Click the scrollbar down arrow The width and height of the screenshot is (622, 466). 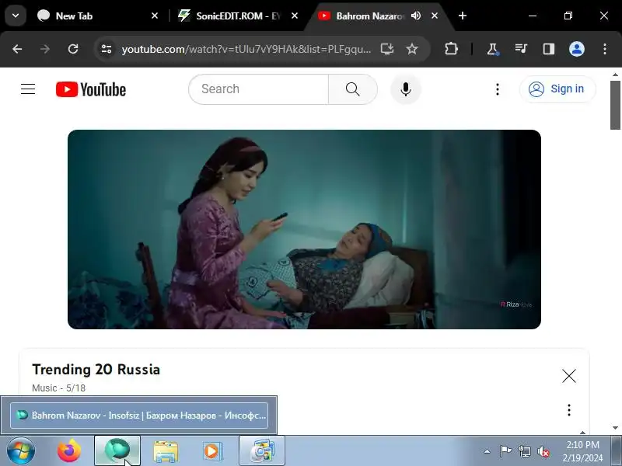(615, 428)
